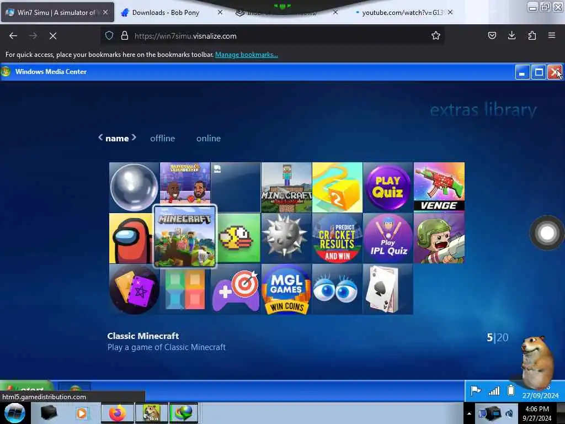The height and width of the screenshot is (424, 565).
Task: Launch the Solitaire ace of spades tile
Action: point(388,289)
